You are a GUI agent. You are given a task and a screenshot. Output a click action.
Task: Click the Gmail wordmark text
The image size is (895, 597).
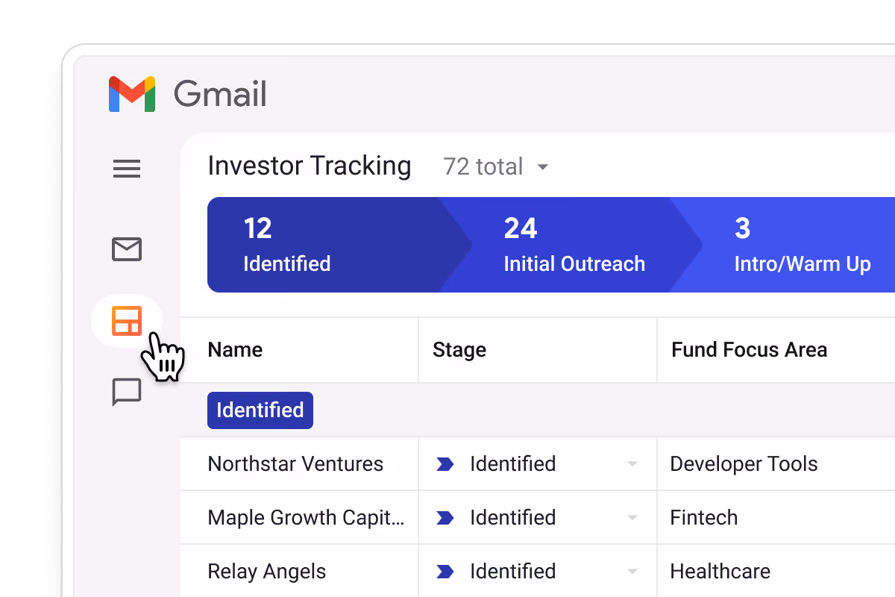tap(220, 95)
